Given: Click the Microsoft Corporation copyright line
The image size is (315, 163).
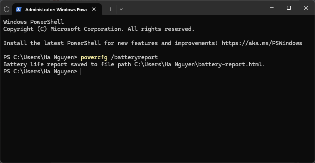Looking at the screenshot, I should pyautogui.click(x=99, y=29).
